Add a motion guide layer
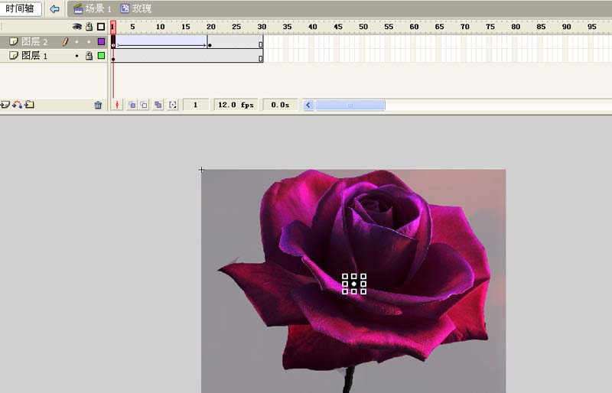Image resolution: width=612 pixels, height=393 pixels. pos(17,105)
